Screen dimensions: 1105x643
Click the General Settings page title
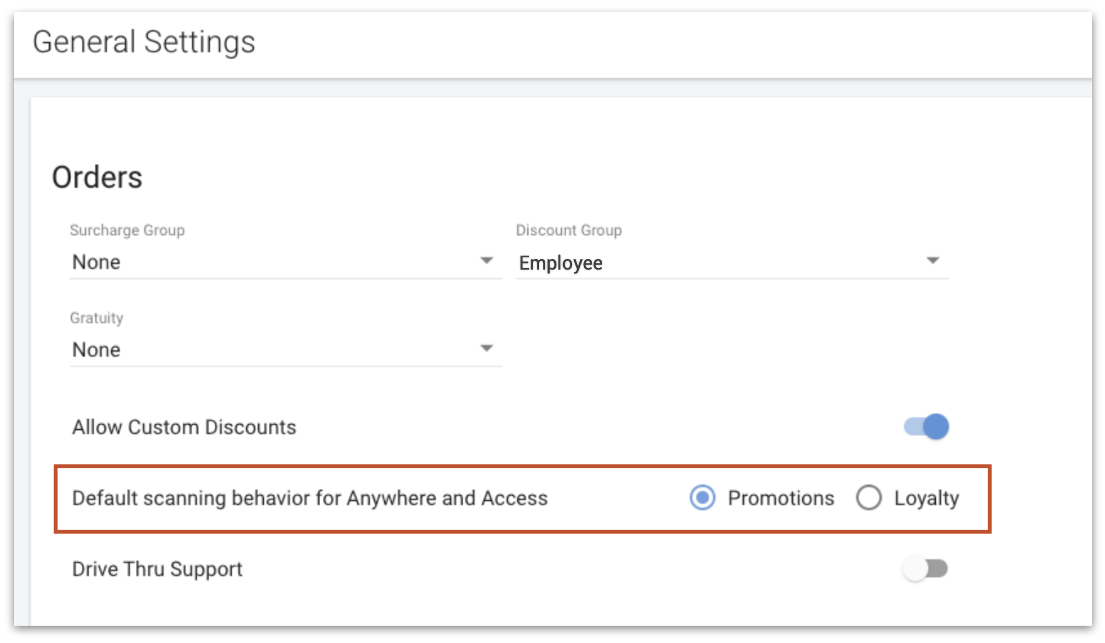coord(144,42)
